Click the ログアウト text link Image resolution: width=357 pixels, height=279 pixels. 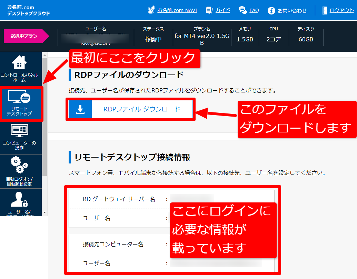pyautogui.click(x=341, y=10)
